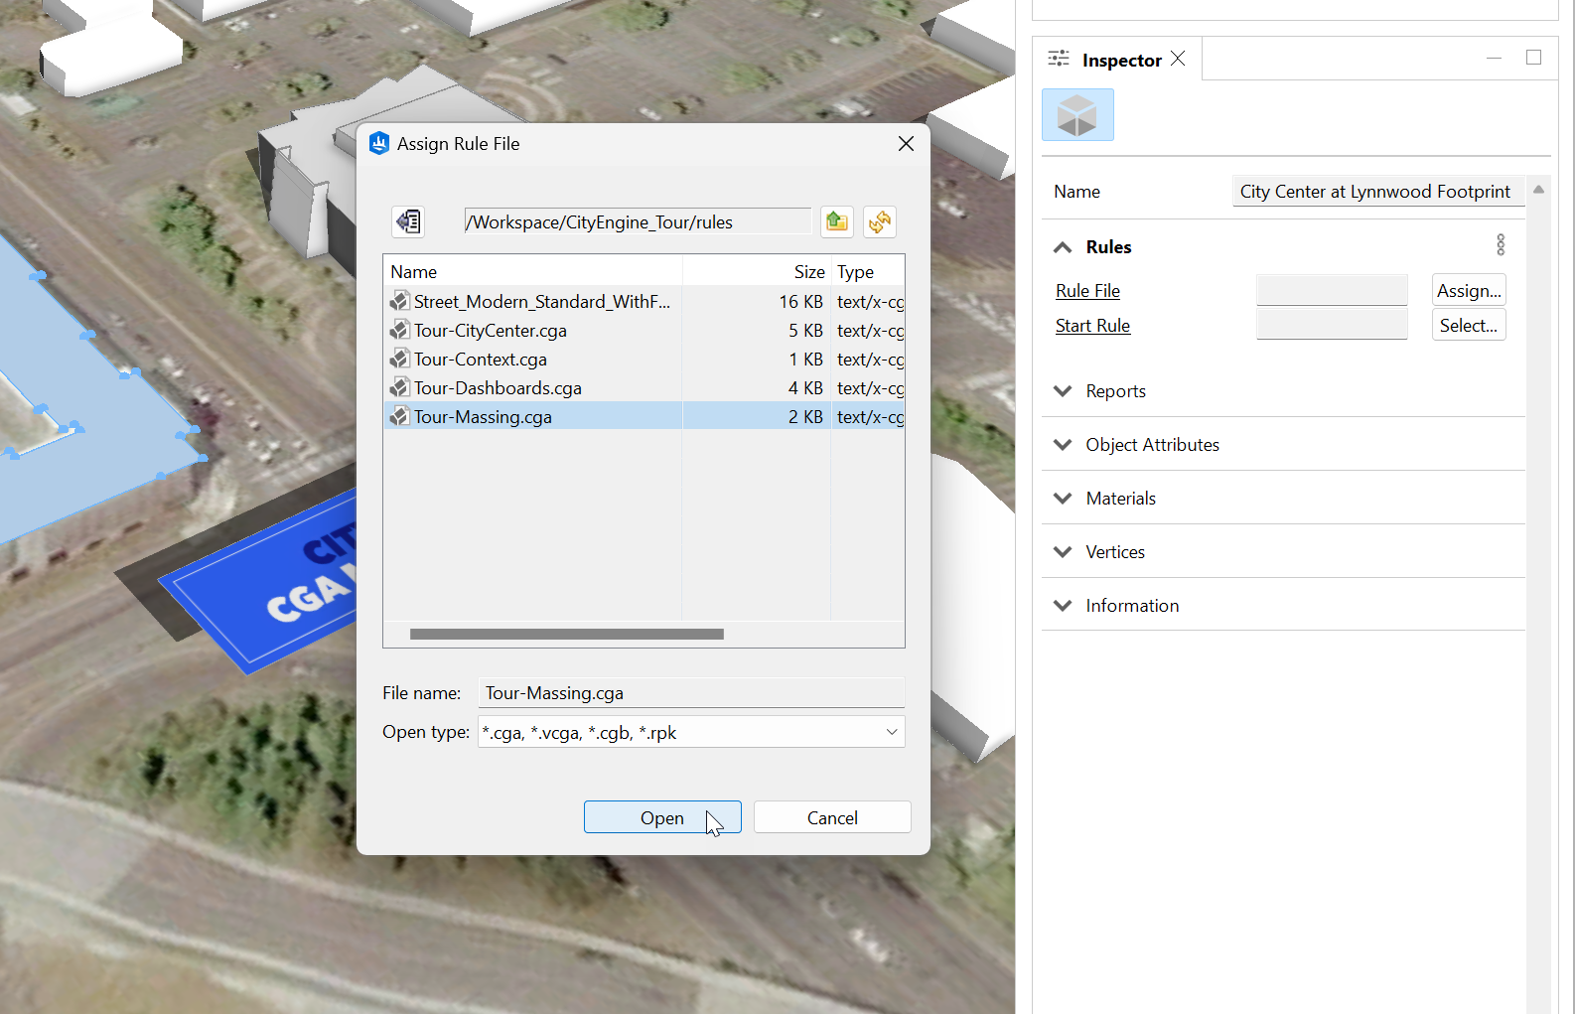Click the refresh folder icon in dialog

click(880, 221)
